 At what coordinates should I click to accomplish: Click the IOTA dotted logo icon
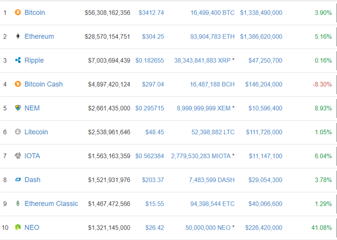18,156
